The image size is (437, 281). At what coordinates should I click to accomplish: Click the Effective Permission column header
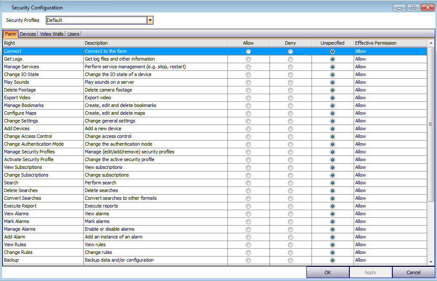390,43
